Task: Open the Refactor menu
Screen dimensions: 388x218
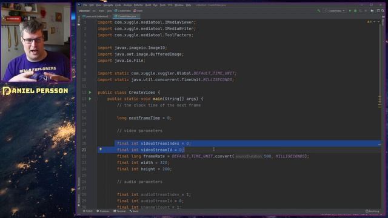Action: [x=138, y=5]
